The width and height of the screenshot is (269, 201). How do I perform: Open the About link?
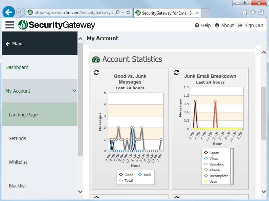point(227,25)
